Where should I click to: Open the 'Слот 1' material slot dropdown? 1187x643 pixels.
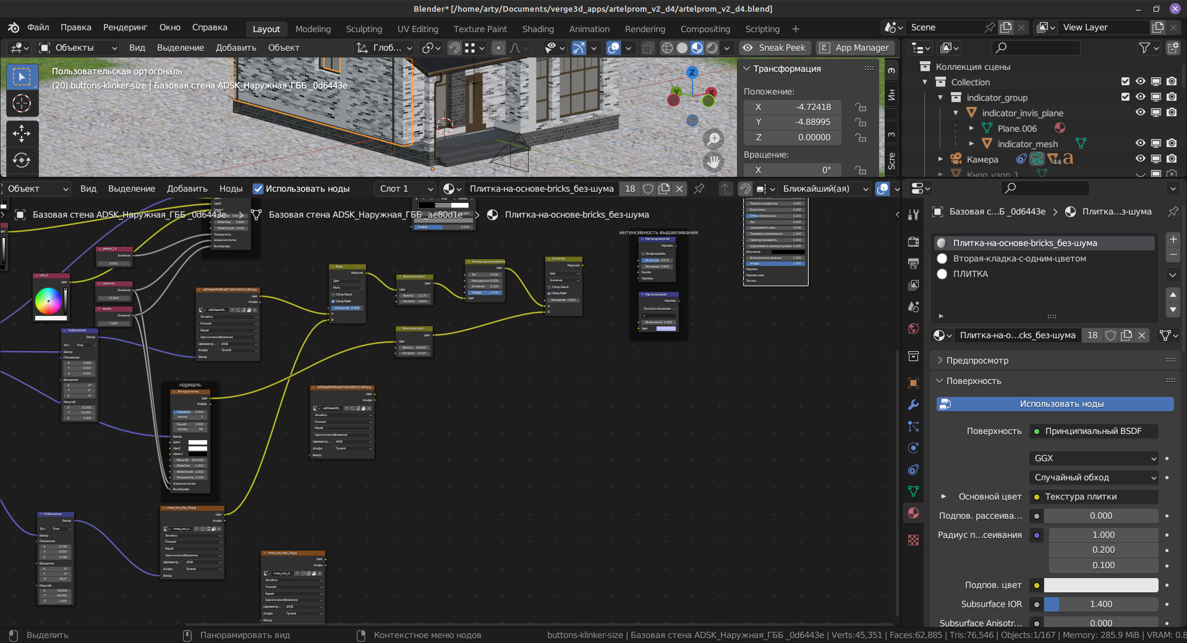point(406,189)
